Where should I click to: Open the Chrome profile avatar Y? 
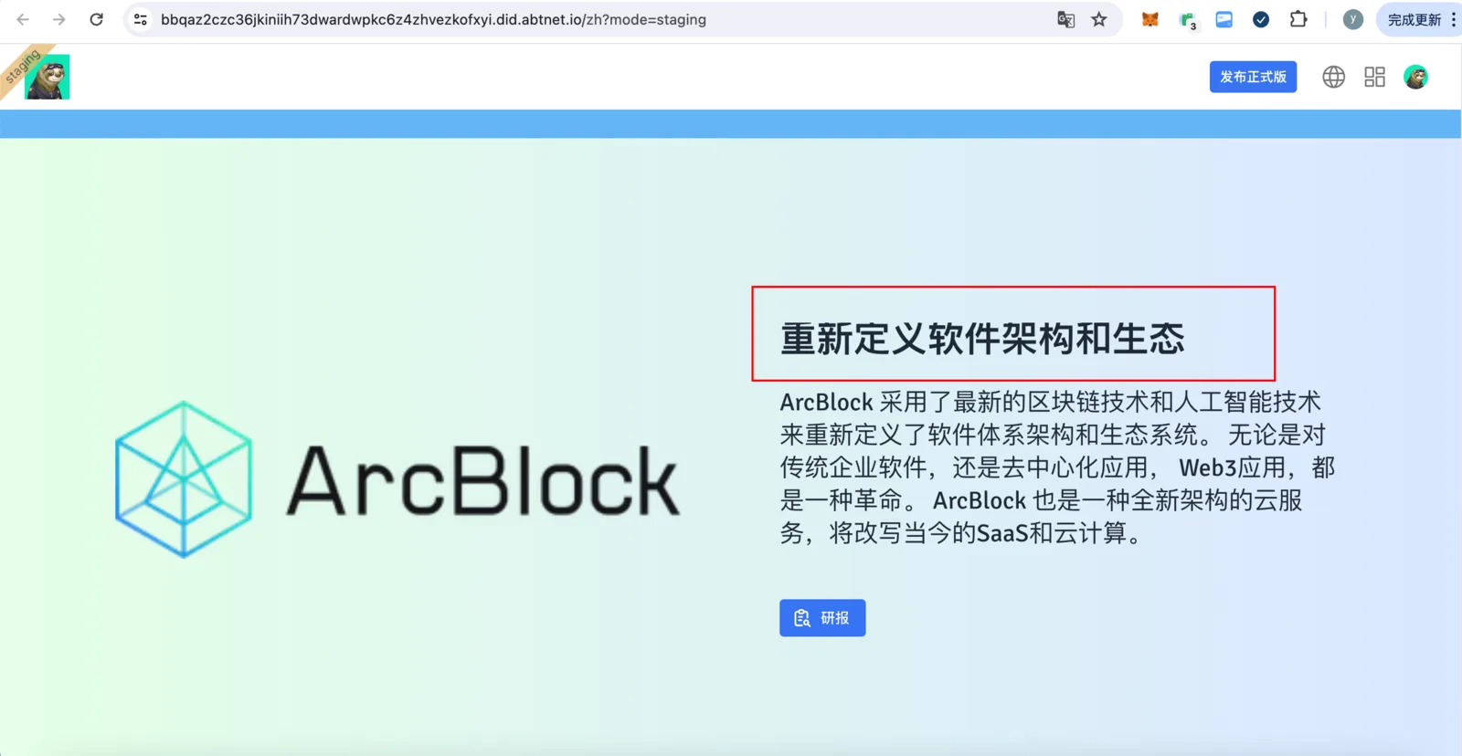point(1353,19)
